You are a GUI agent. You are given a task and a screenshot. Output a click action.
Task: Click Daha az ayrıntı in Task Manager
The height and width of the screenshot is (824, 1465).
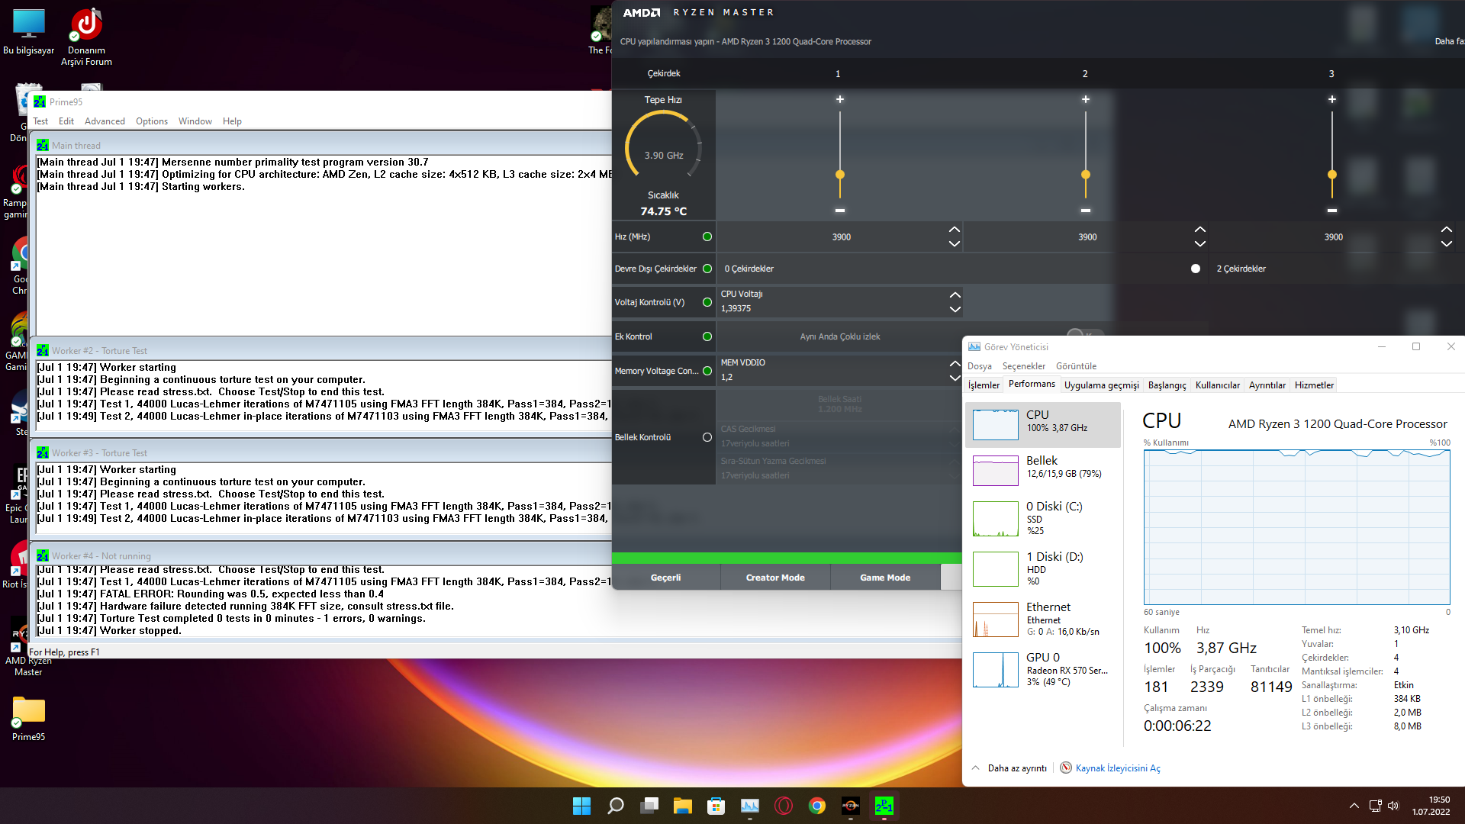(x=1010, y=768)
